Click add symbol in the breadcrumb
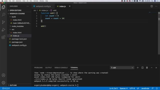160x90 pixels. pyautogui.click(x=55, y=10)
